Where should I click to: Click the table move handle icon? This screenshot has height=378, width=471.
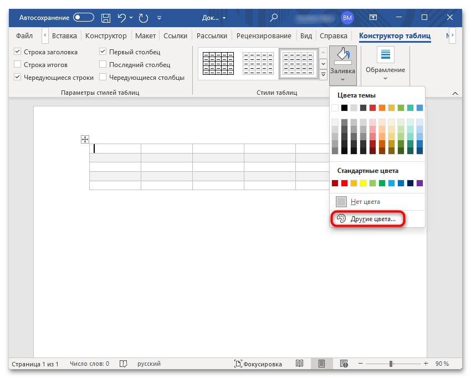coord(85,139)
